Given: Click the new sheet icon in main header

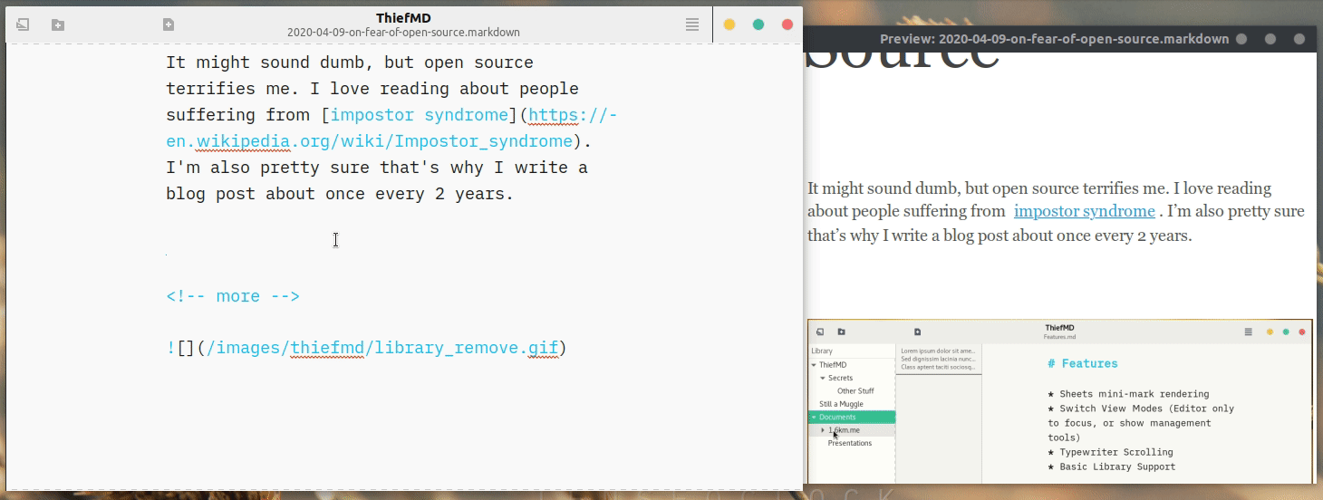Looking at the screenshot, I should pyautogui.click(x=169, y=24).
